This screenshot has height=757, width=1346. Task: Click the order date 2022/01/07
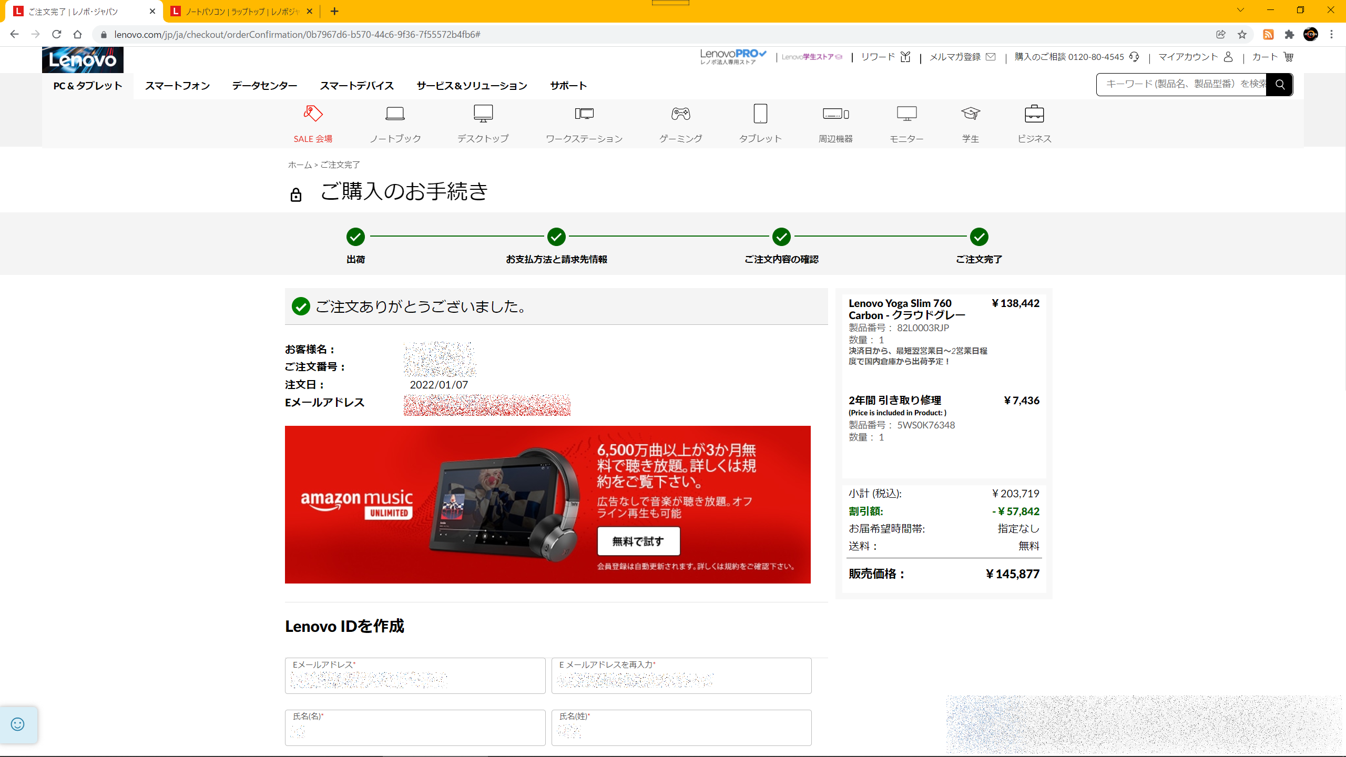pyautogui.click(x=439, y=385)
